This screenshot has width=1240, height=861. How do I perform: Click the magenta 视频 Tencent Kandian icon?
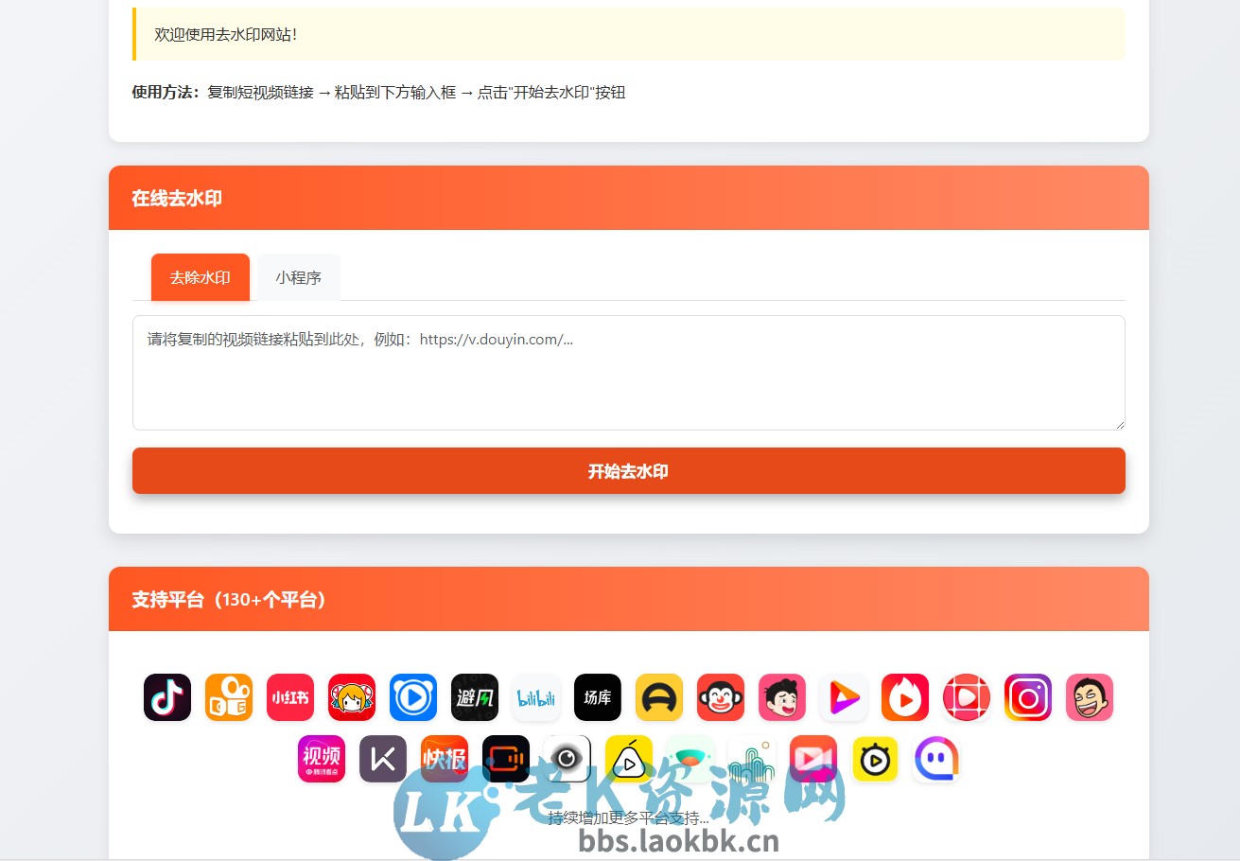tap(322, 759)
